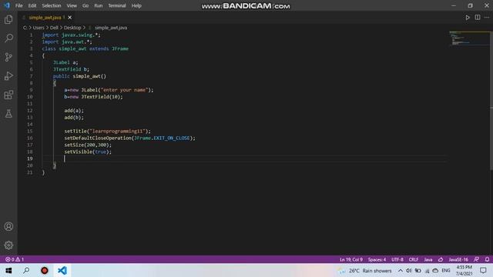Open notifications bell in status bar
Viewport: 493px width, 277px height.
coord(487,259)
